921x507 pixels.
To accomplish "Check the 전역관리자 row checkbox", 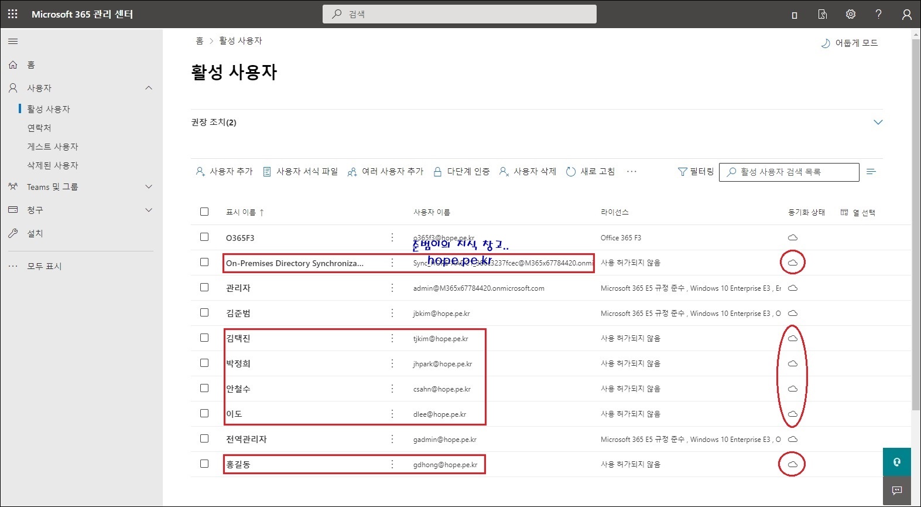I will tap(204, 438).
